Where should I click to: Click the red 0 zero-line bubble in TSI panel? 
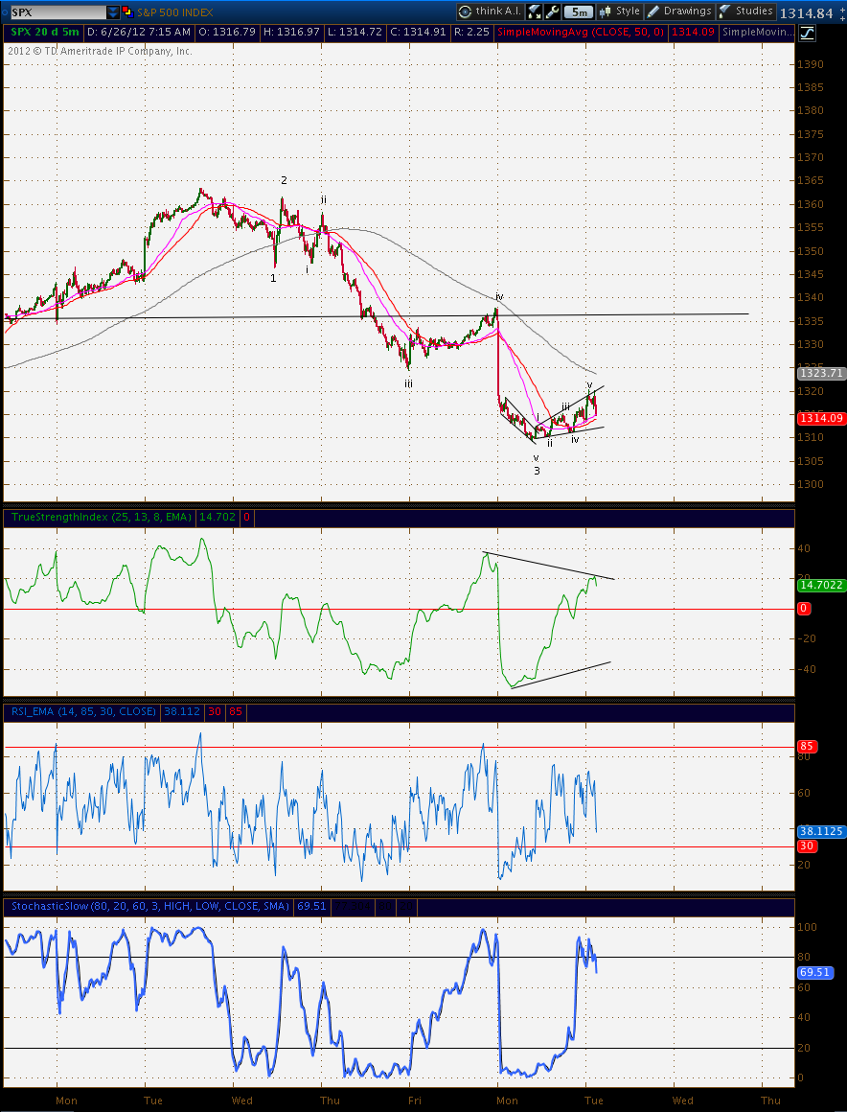[x=805, y=609]
